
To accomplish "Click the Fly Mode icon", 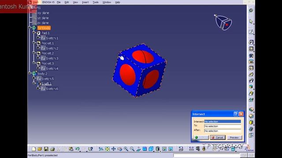I will click(101, 149).
